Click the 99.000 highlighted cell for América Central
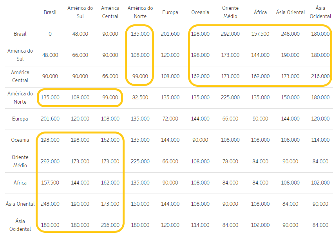The height and width of the screenshot is (234, 333). pyautogui.click(x=140, y=76)
